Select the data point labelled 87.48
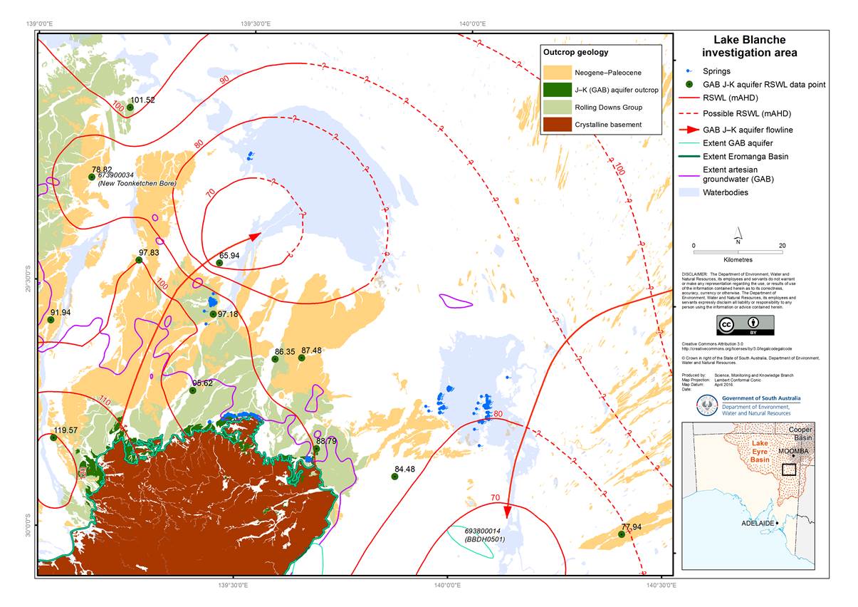The height and width of the screenshot is (607, 858). click(301, 358)
